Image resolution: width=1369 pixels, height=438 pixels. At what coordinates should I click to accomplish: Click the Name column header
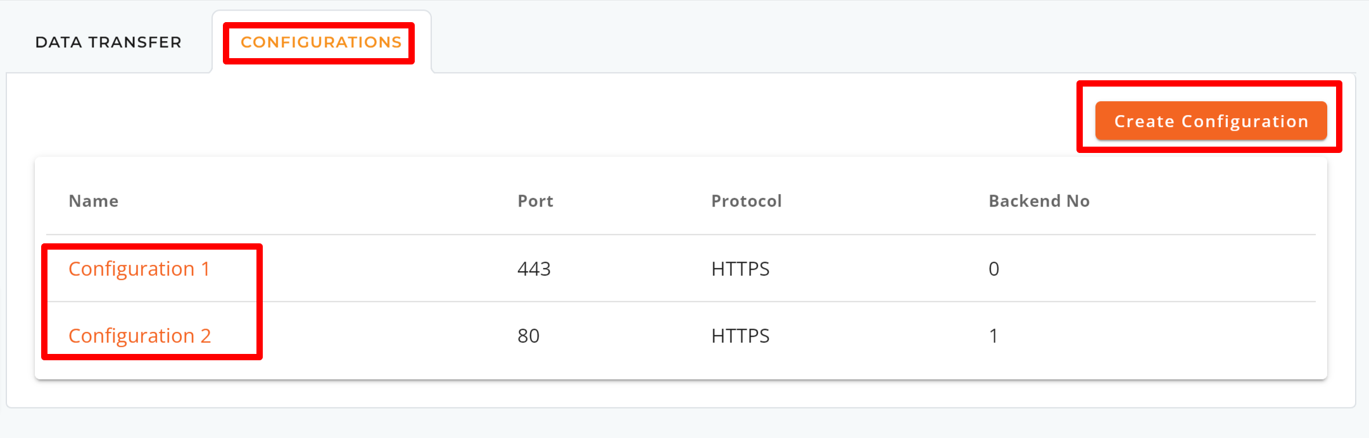[94, 201]
